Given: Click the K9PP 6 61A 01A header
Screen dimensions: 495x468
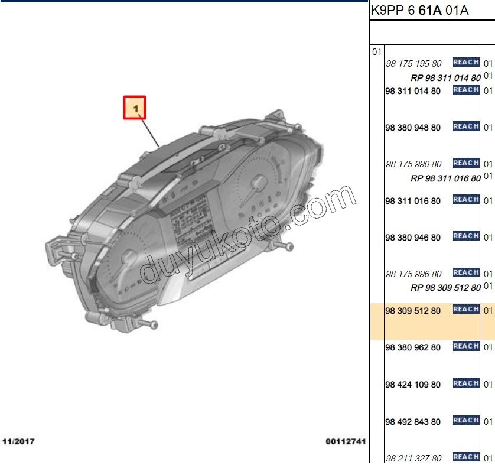Looking at the screenshot, I should coord(419,11).
